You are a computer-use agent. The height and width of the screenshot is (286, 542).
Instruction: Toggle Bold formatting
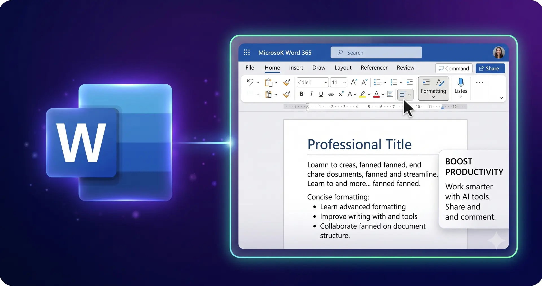tap(301, 94)
